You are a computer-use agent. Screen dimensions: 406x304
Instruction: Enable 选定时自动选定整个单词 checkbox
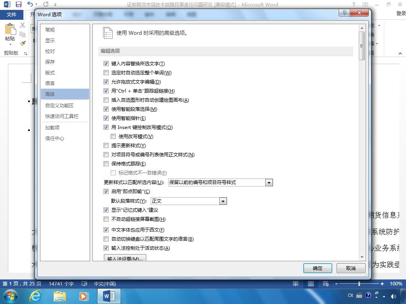(x=106, y=73)
